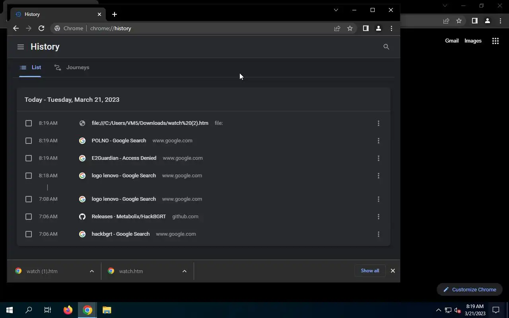Open side panel icon in background window
Screen dimensions: 509x318
coord(475,21)
